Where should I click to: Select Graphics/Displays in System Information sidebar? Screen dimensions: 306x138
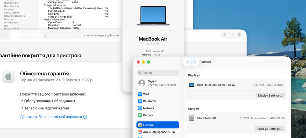[15, 16]
